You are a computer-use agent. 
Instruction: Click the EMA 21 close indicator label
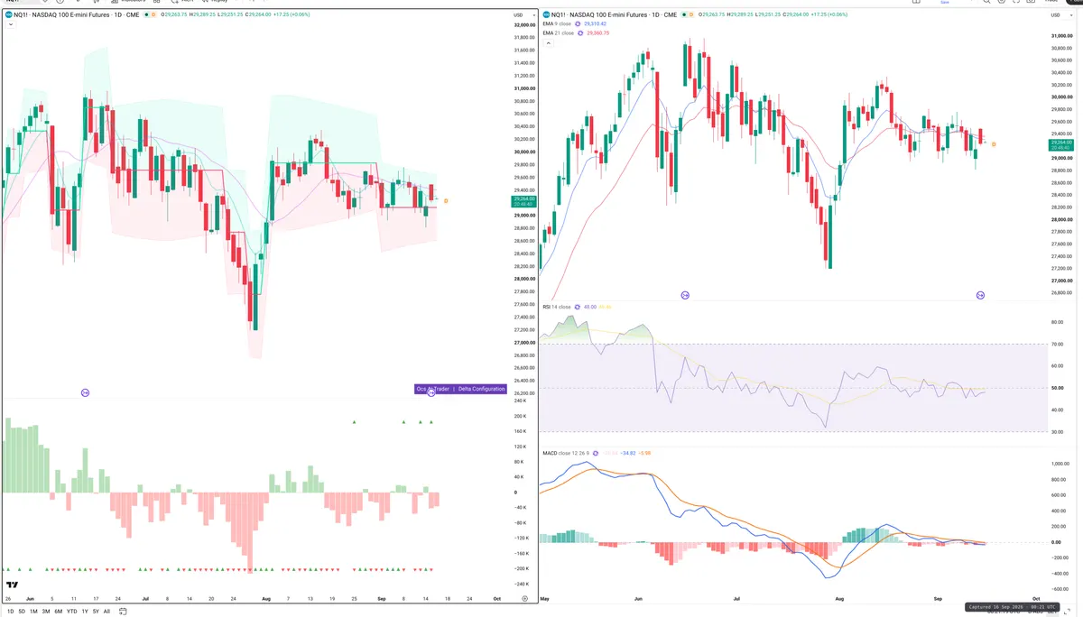pyautogui.click(x=559, y=32)
